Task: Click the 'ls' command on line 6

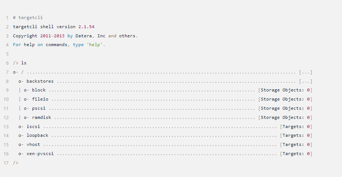Action: [x=24, y=63]
